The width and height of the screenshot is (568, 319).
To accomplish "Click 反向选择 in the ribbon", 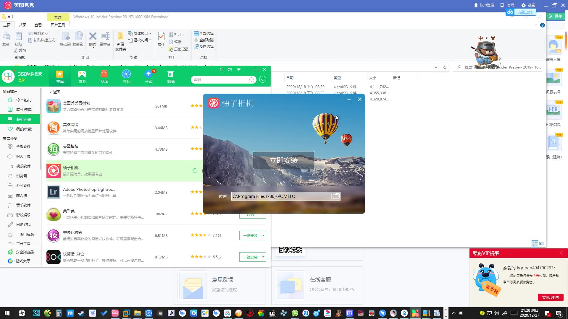I will 204,46.
